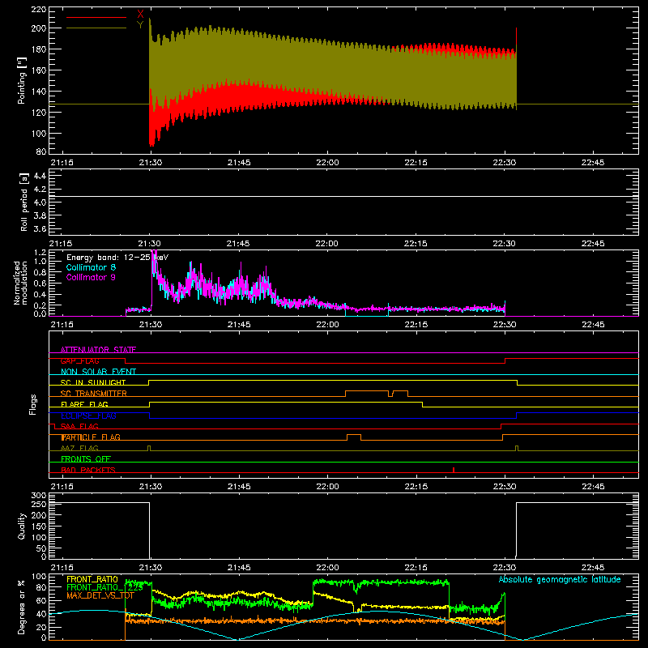648x648 pixels.
Task: Select the Energy band: 12-25 keV text
Action: click(x=117, y=258)
